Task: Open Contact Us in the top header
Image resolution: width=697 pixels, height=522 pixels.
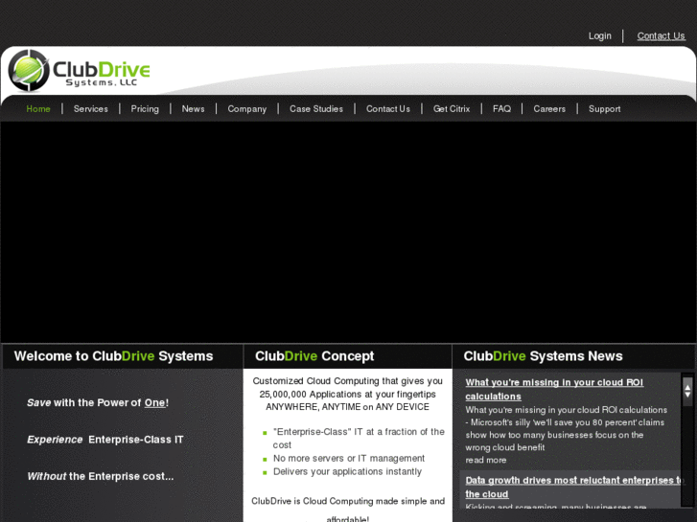Action: pyautogui.click(x=661, y=36)
